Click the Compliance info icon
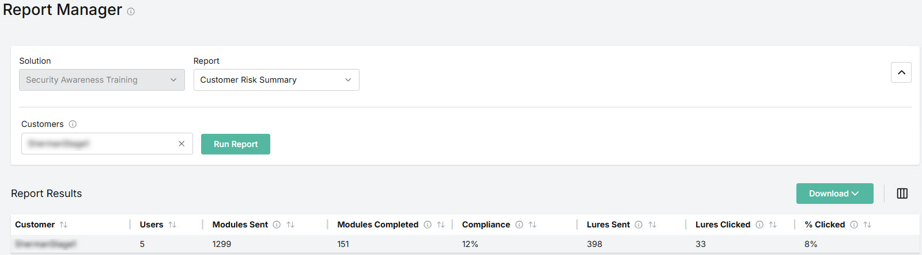Viewport: 922px width, 255px height. tap(519, 225)
